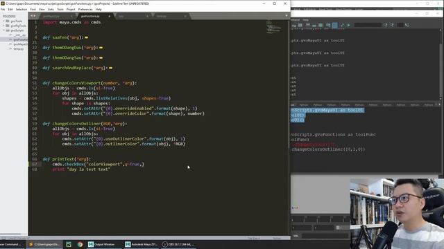Close the temp.py tab in Sublime
Screen dimensions: 444x249
click(185, 17)
